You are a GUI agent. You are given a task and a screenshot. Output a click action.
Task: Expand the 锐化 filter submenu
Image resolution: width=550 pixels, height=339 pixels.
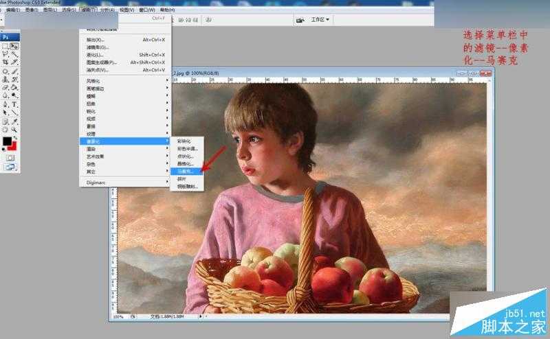click(125, 111)
